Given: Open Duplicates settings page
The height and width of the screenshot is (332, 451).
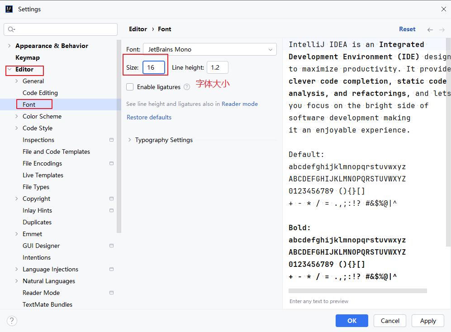Looking at the screenshot, I should [37, 222].
